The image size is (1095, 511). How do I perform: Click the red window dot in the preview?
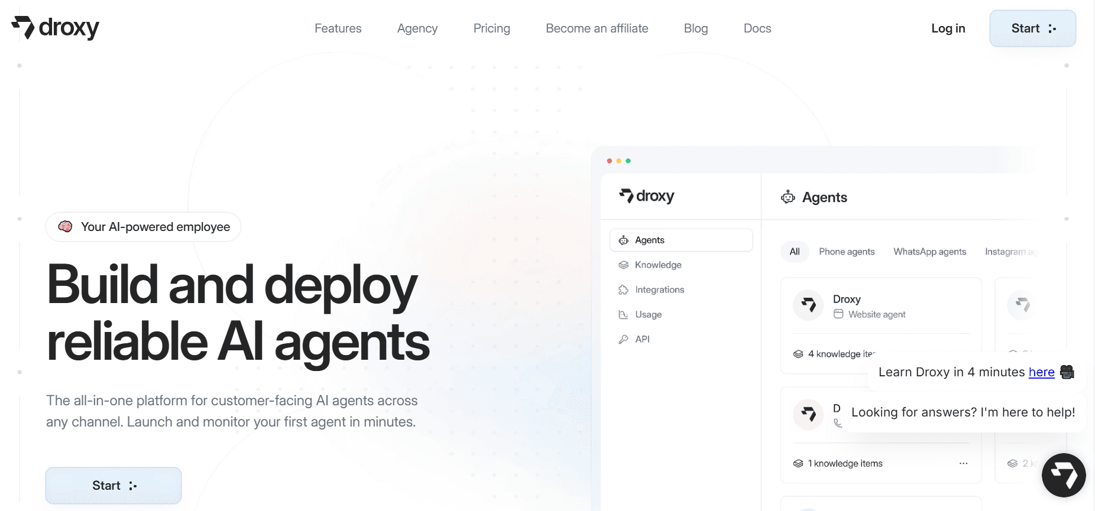(610, 161)
